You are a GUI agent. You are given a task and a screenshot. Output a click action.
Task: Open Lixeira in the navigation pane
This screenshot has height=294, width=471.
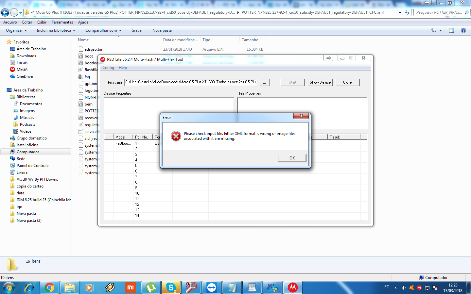tap(22, 172)
